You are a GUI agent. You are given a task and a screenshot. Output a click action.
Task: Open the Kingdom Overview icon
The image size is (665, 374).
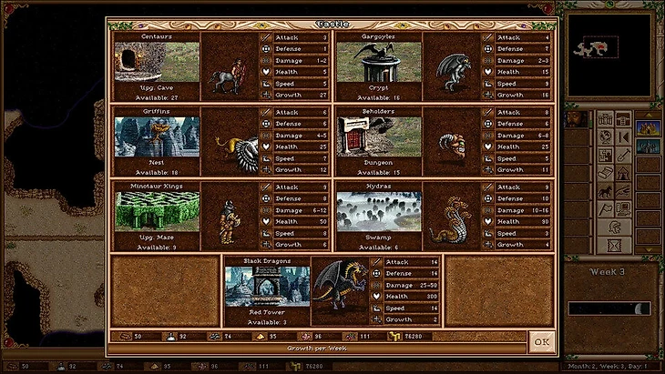coord(605,119)
